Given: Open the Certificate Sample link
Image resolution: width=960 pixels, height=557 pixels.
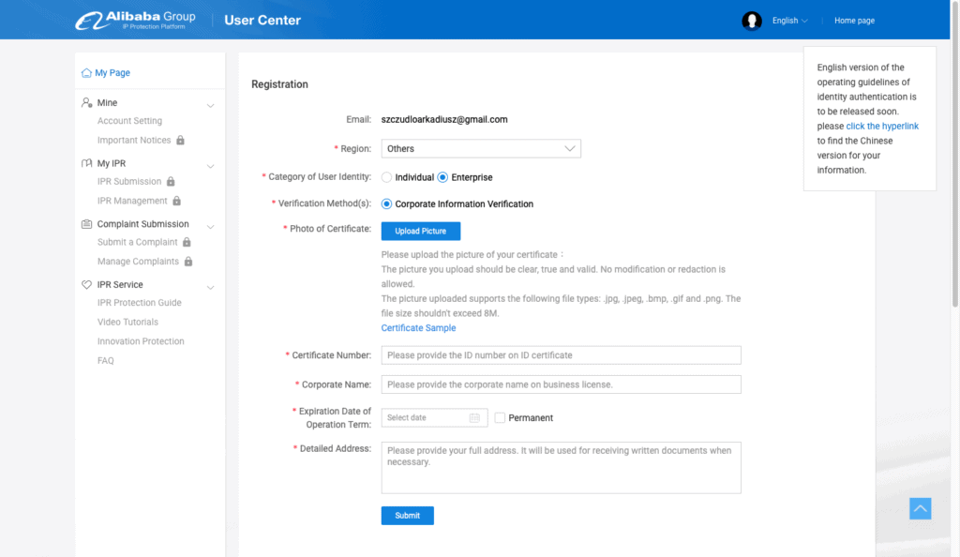Looking at the screenshot, I should tap(418, 328).
